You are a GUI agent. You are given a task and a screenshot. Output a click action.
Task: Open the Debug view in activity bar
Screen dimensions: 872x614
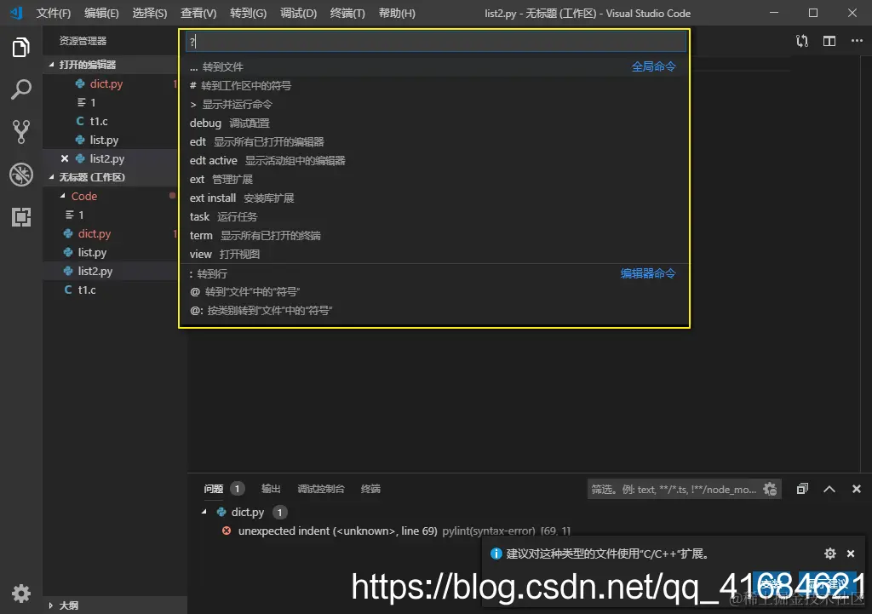pyautogui.click(x=21, y=175)
